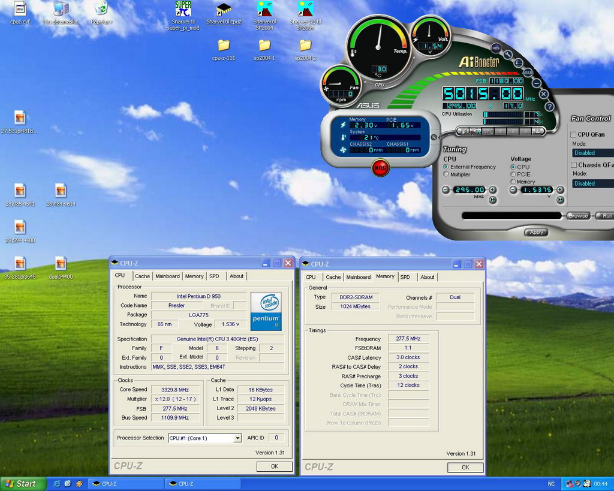
Task: Switch to Cache tab in left CPU-Z window
Action: tap(142, 276)
